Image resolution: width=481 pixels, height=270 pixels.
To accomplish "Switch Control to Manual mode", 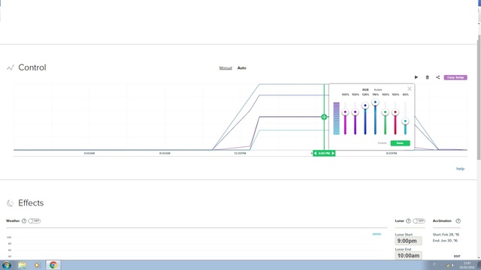I will coord(225,68).
